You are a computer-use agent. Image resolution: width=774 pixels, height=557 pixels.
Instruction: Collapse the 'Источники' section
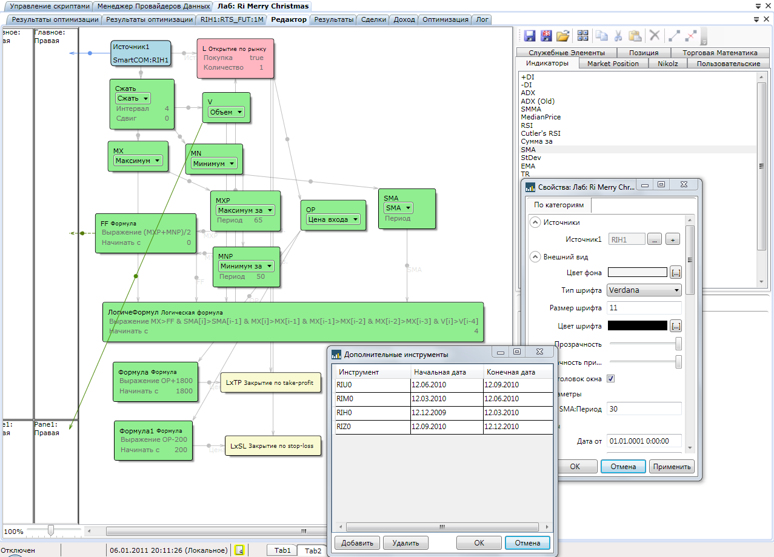tap(535, 222)
